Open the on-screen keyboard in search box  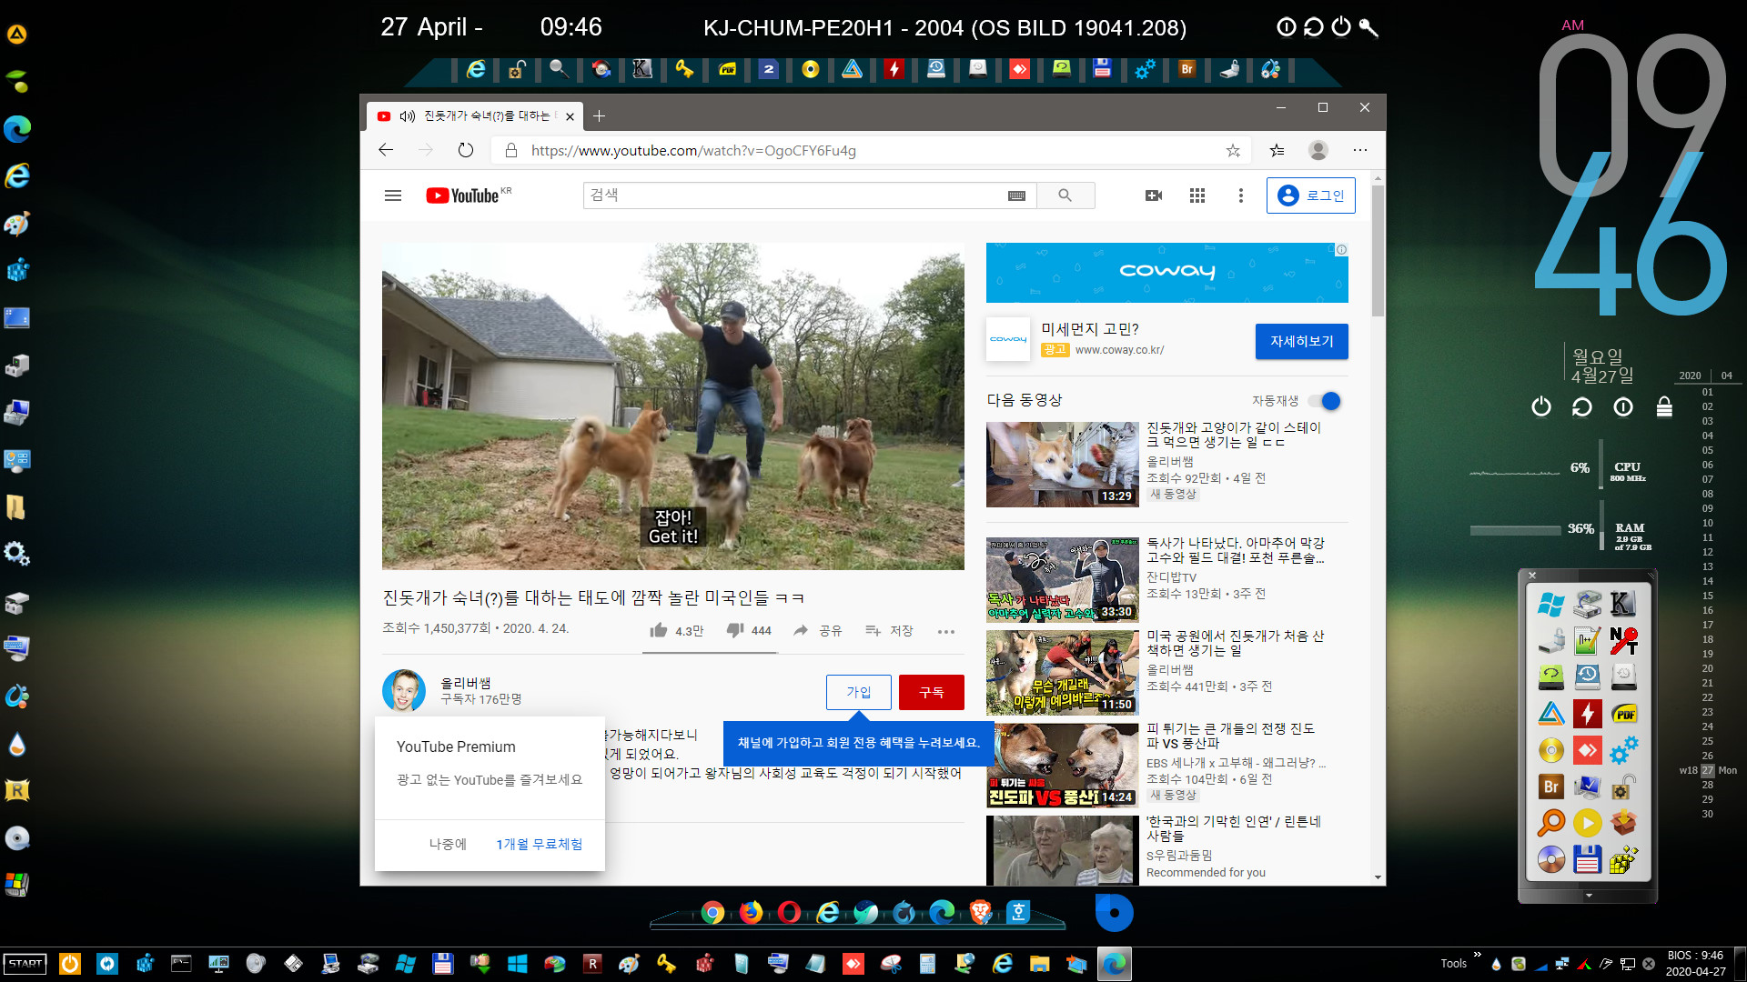click(x=1017, y=195)
